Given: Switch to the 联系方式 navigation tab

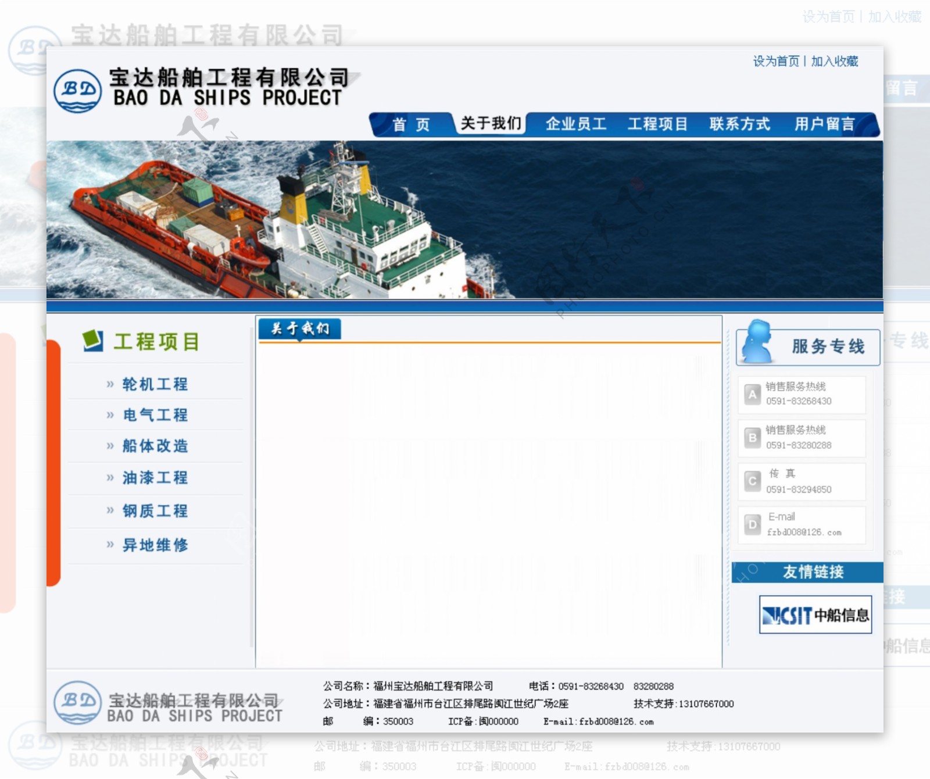Looking at the screenshot, I should point(739,124).
